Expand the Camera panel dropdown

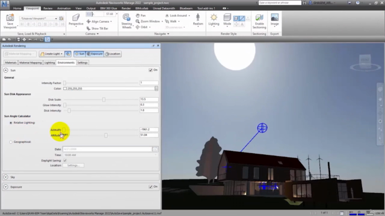(97, 34)
